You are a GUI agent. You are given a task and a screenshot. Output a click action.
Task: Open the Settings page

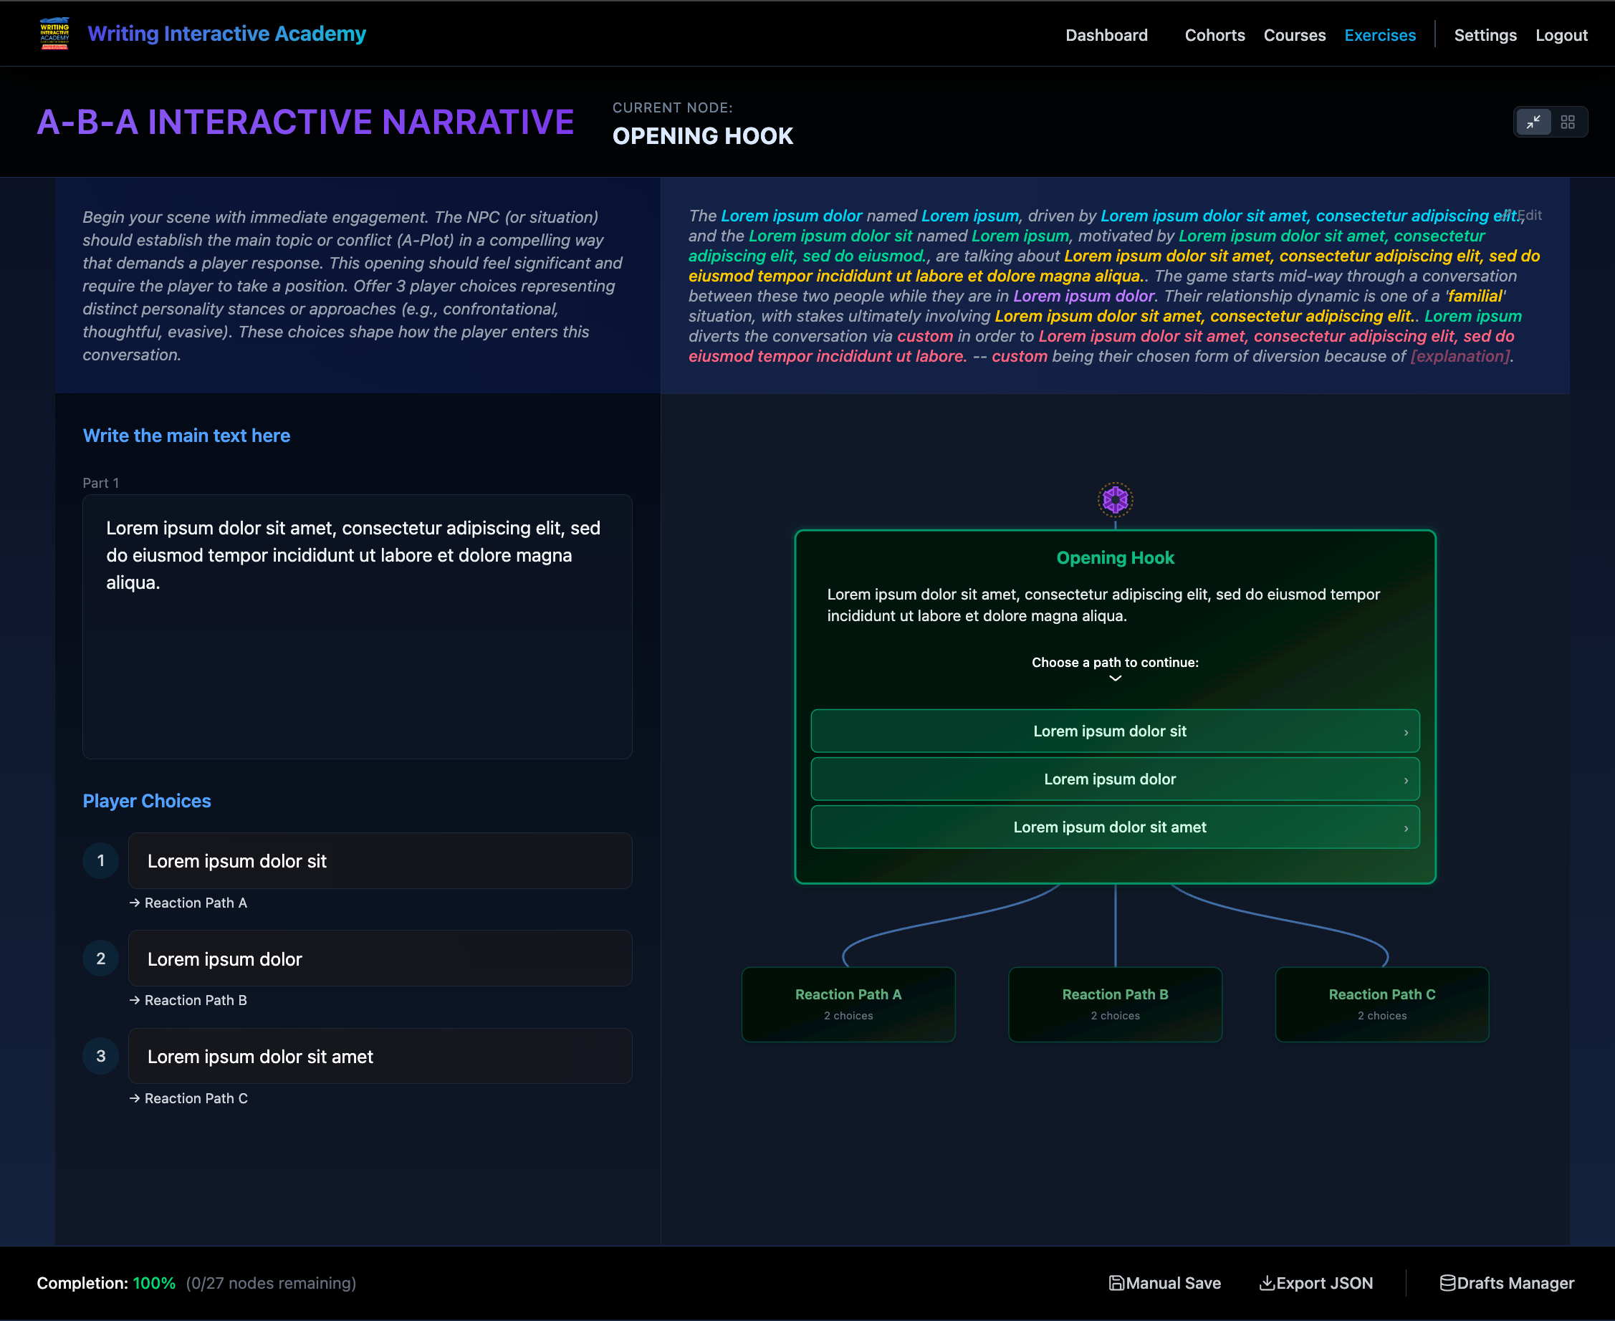click(x=1485, y=35)
